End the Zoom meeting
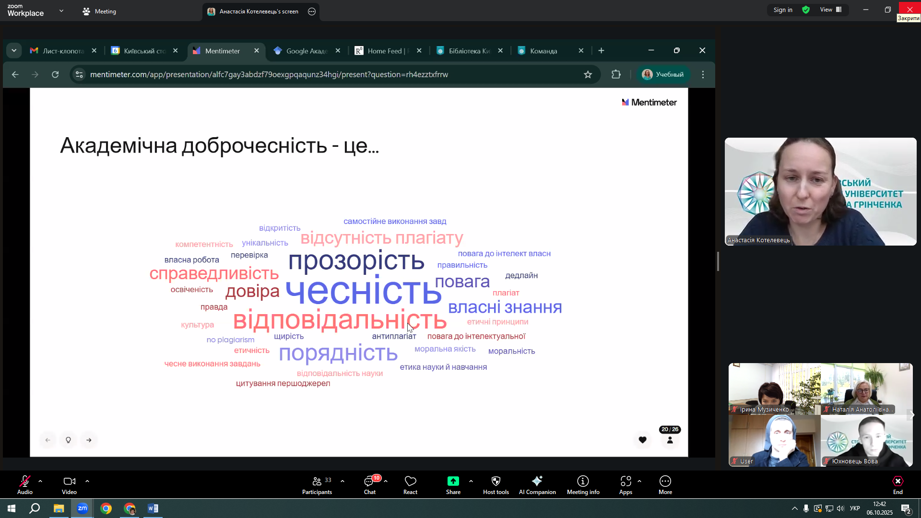The width and height of the screenshot is (921, 518). tap(897, 484)
